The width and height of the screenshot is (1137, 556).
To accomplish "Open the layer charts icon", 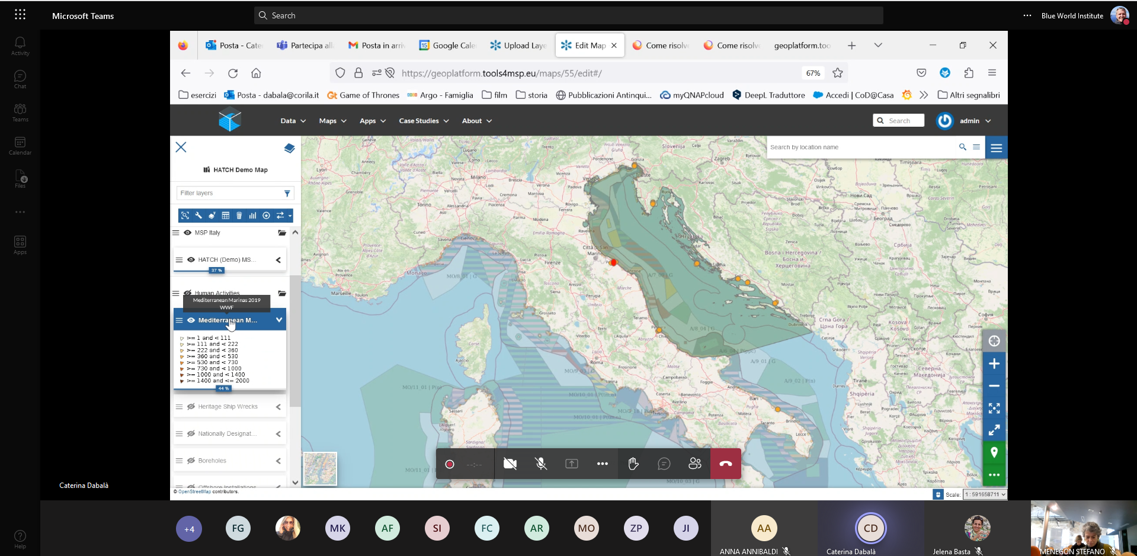I will [x=252, y=216].
